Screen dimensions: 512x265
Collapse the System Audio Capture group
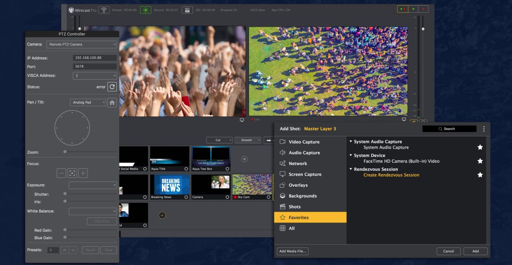pos(351,142)
